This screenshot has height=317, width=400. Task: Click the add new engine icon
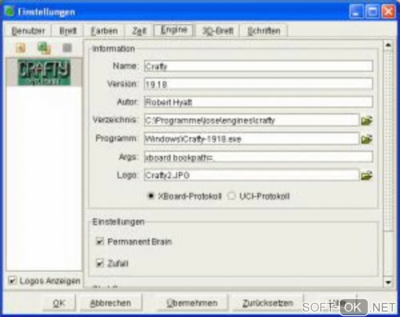pos(21,48)
